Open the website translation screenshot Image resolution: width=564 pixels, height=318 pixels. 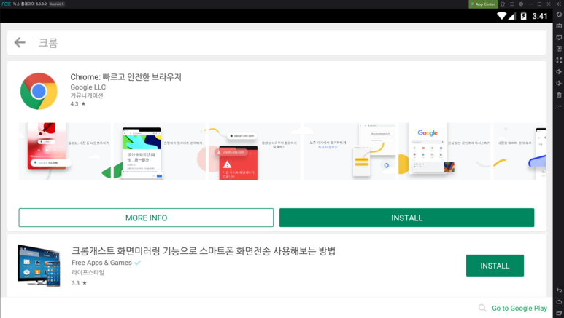click(160, 151)
